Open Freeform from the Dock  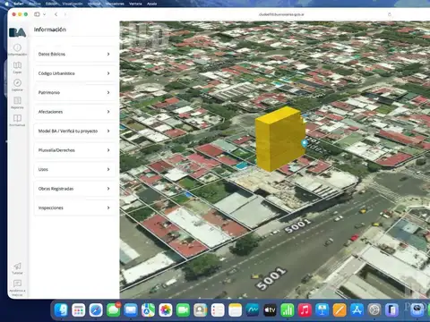(x=253, y=310)
